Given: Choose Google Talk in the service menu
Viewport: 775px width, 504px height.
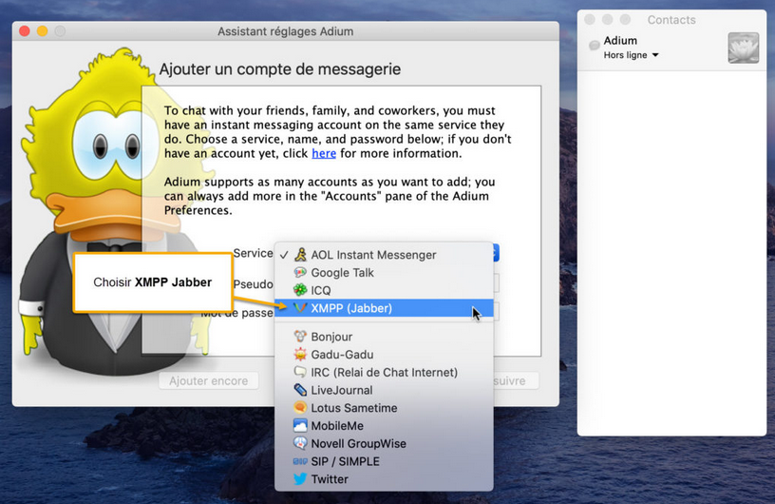Looking at the screenshot, I should coord(384,272).
